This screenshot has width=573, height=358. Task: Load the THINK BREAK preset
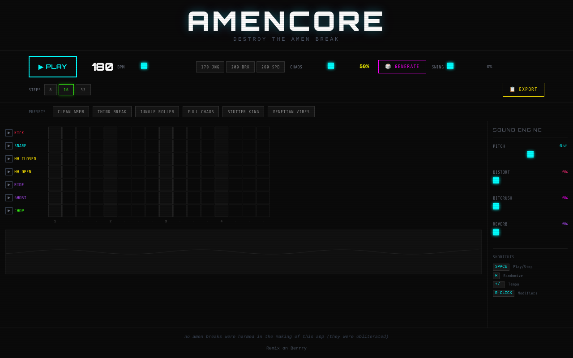pos(112,112)
